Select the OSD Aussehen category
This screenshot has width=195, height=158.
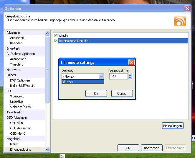click(x=25, y=128)
